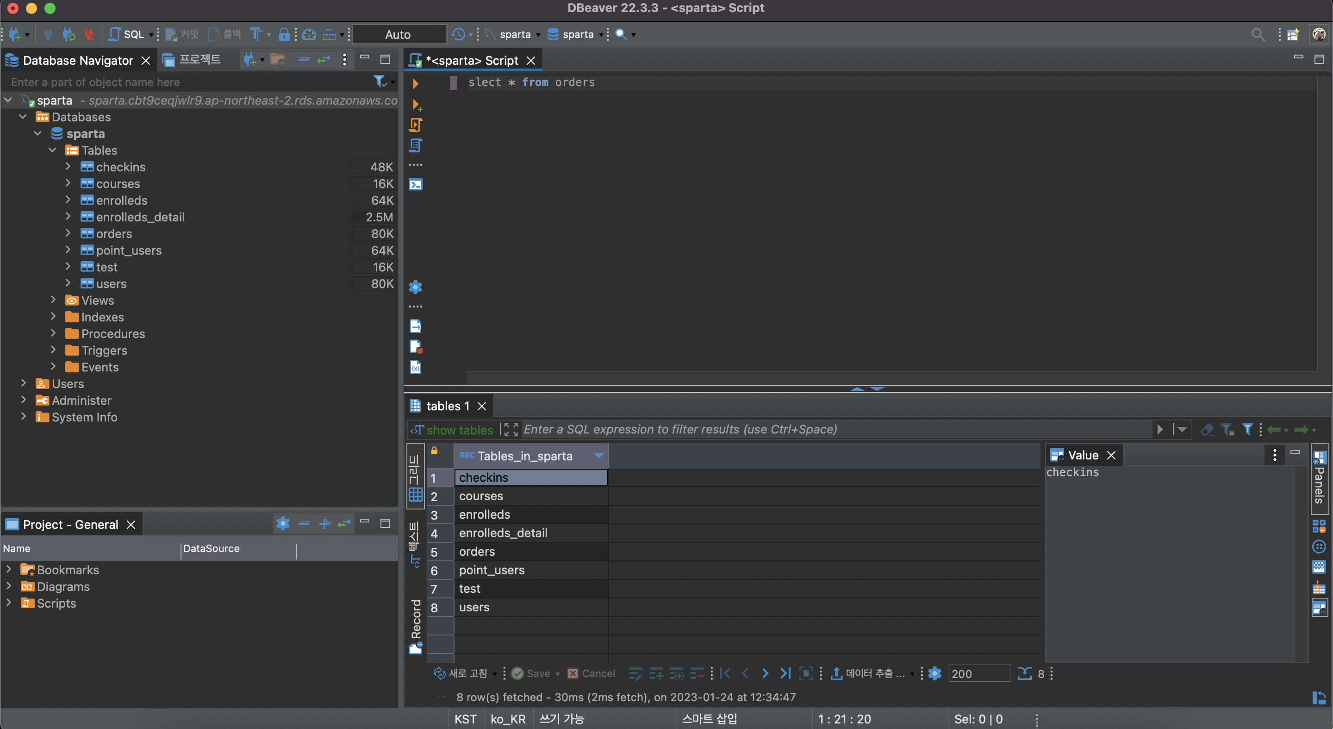
Task: Click the Explain execution plan icon
Action: (x=416, y=145)
